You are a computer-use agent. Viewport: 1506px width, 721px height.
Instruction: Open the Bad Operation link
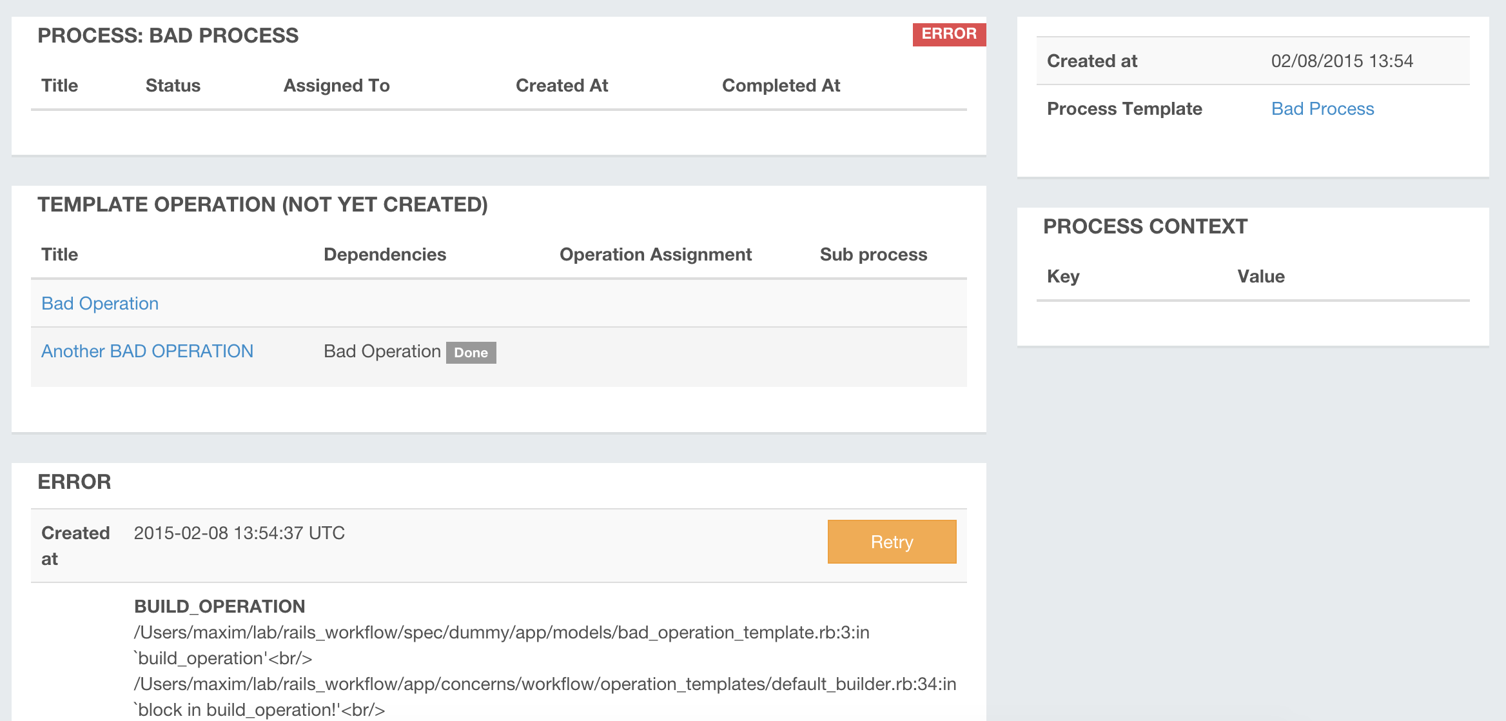(x=100, y=303)
